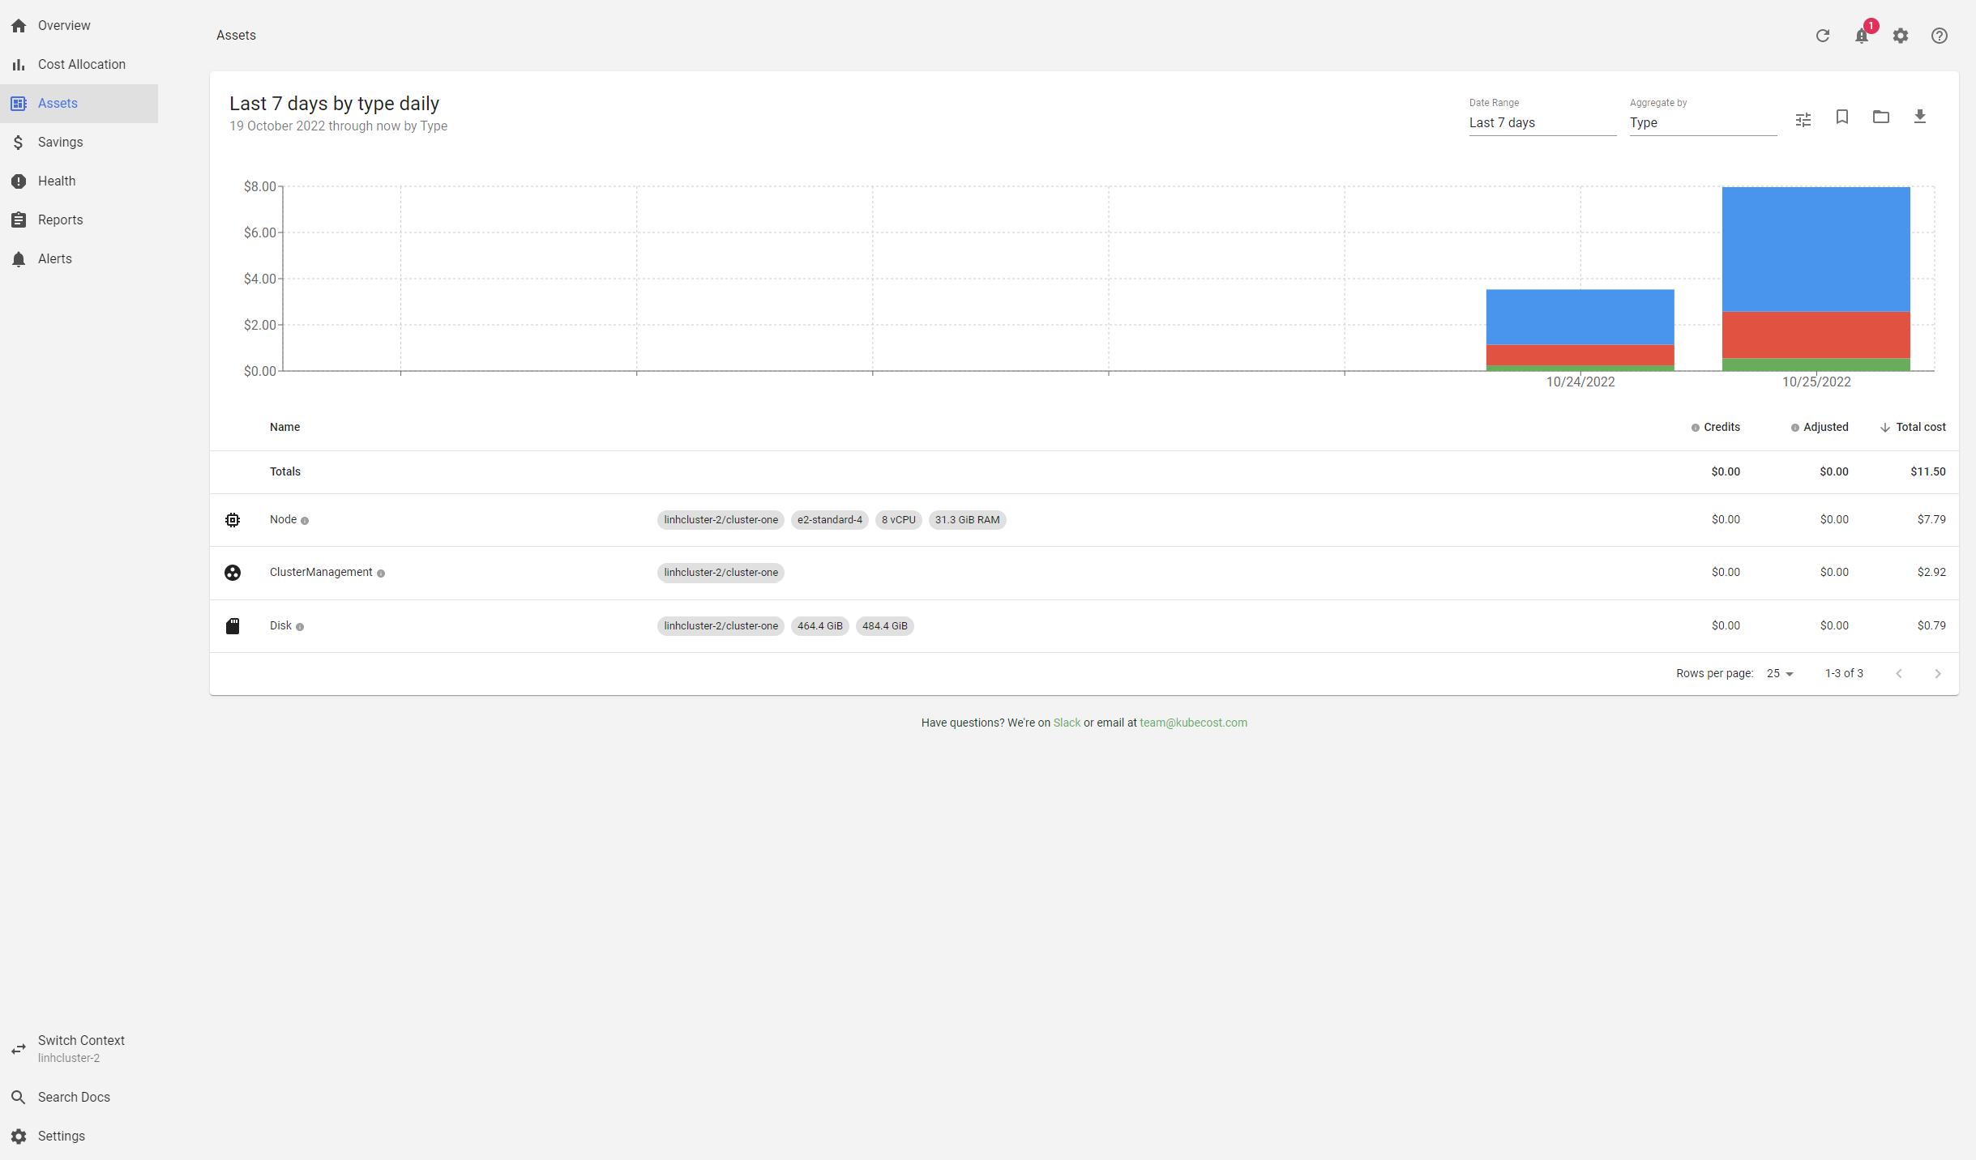Click the refresh icon in toolbar

(1824, 35)
